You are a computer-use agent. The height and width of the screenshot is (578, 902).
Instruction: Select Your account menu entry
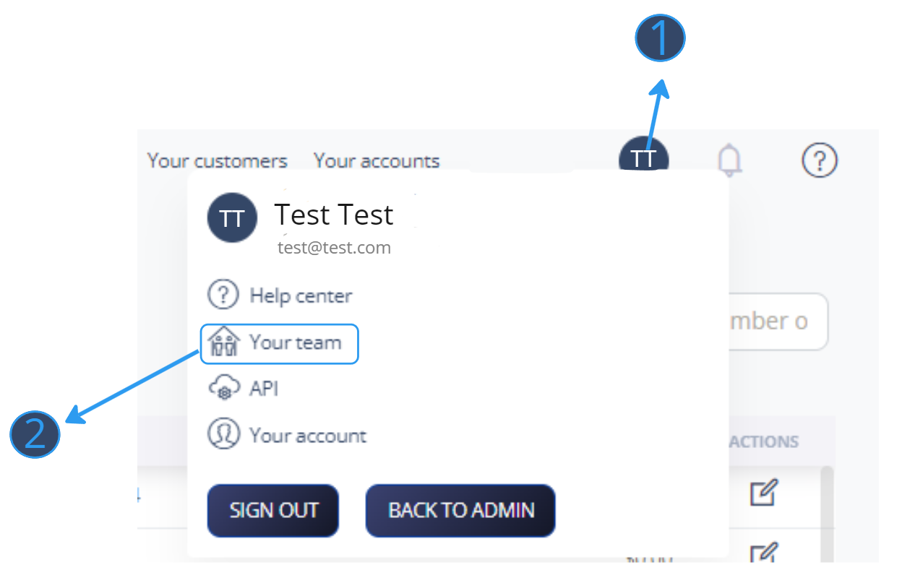287,435
